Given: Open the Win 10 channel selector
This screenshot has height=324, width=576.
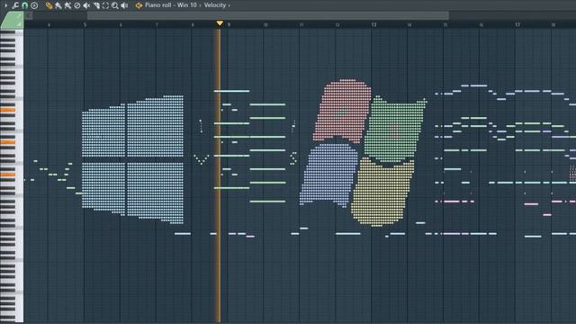Looking at the screenshot, I should (x=187, y=5).
